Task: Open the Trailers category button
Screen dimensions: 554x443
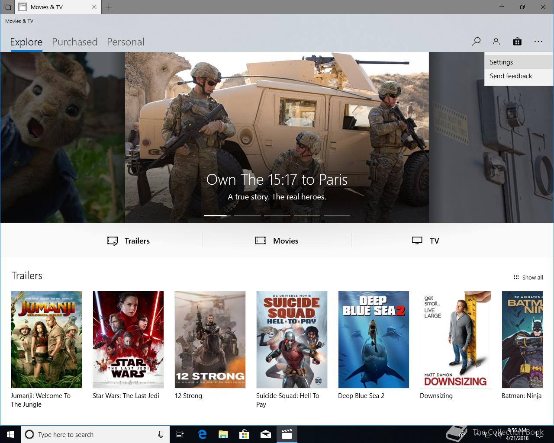Action: pyautogui.click(x=129, y=241)
